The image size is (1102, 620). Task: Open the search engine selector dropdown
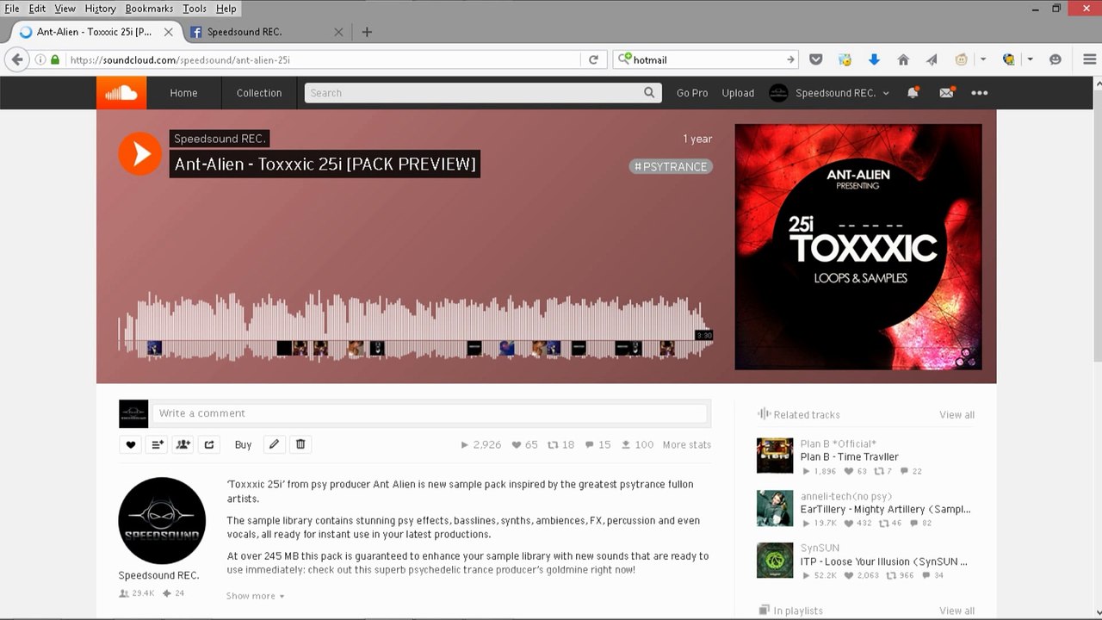(x=624, y=59)
